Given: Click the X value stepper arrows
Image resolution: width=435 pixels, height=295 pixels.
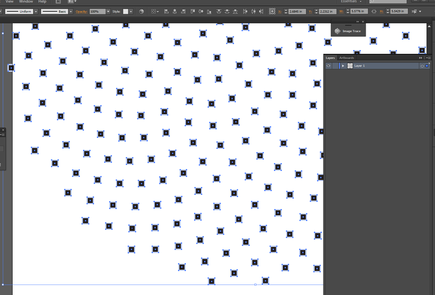Looking at the screenshot, I should tap(286, 11).
